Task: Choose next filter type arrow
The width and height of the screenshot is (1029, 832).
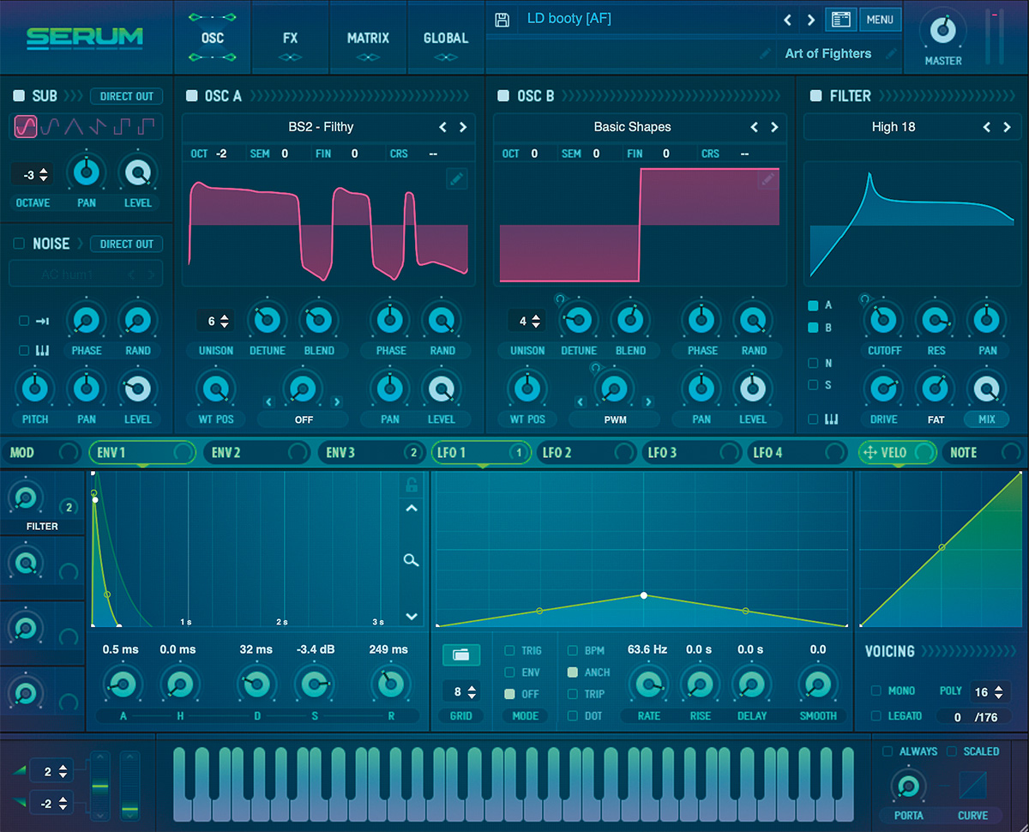Action: click(x=1007, y=127)
